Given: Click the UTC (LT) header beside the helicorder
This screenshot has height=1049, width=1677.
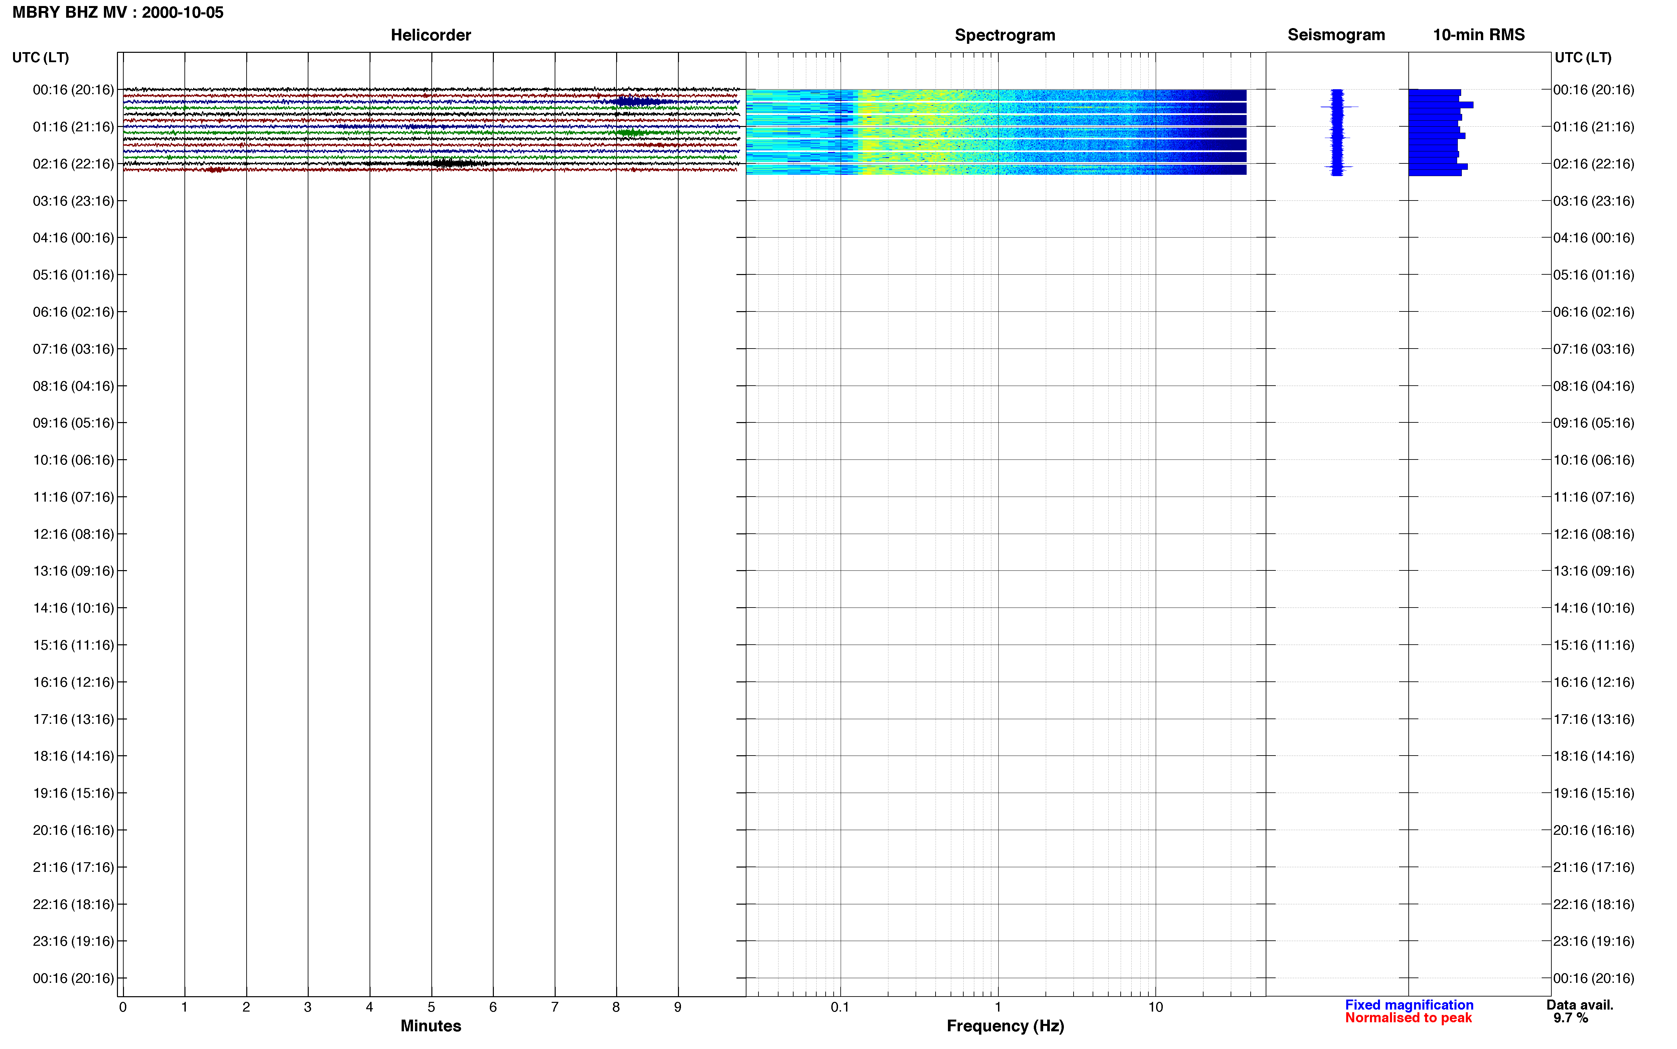Looking at the screenshot, I should coord(40,57).
